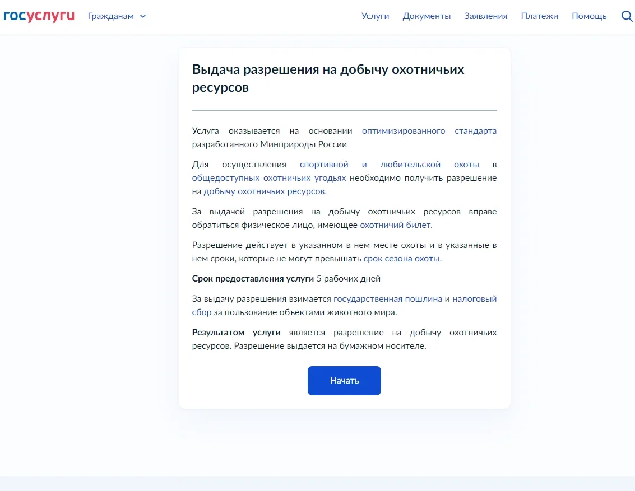Viewport: 635px width, 491px height.
Task: Click the срок сезона охоты link
Action: (x=401, y=259)
